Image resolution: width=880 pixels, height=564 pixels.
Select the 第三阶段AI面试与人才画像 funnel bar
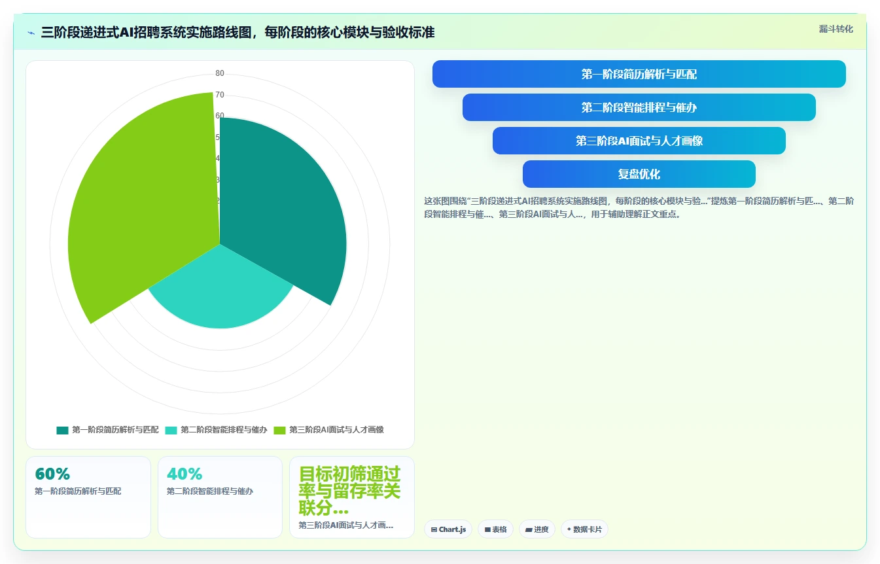pyautogui.click(x=639, y=141)
